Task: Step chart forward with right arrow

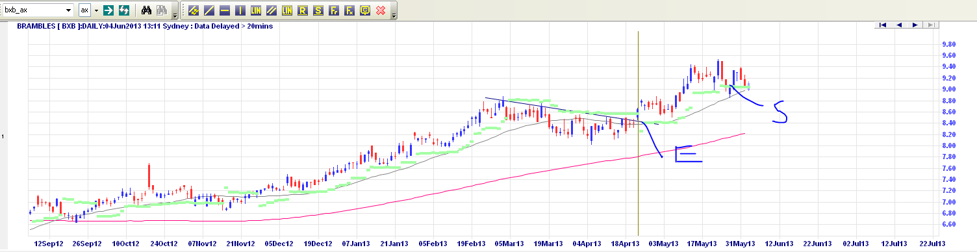Action: pyautogui.click(x=915, y=25)
